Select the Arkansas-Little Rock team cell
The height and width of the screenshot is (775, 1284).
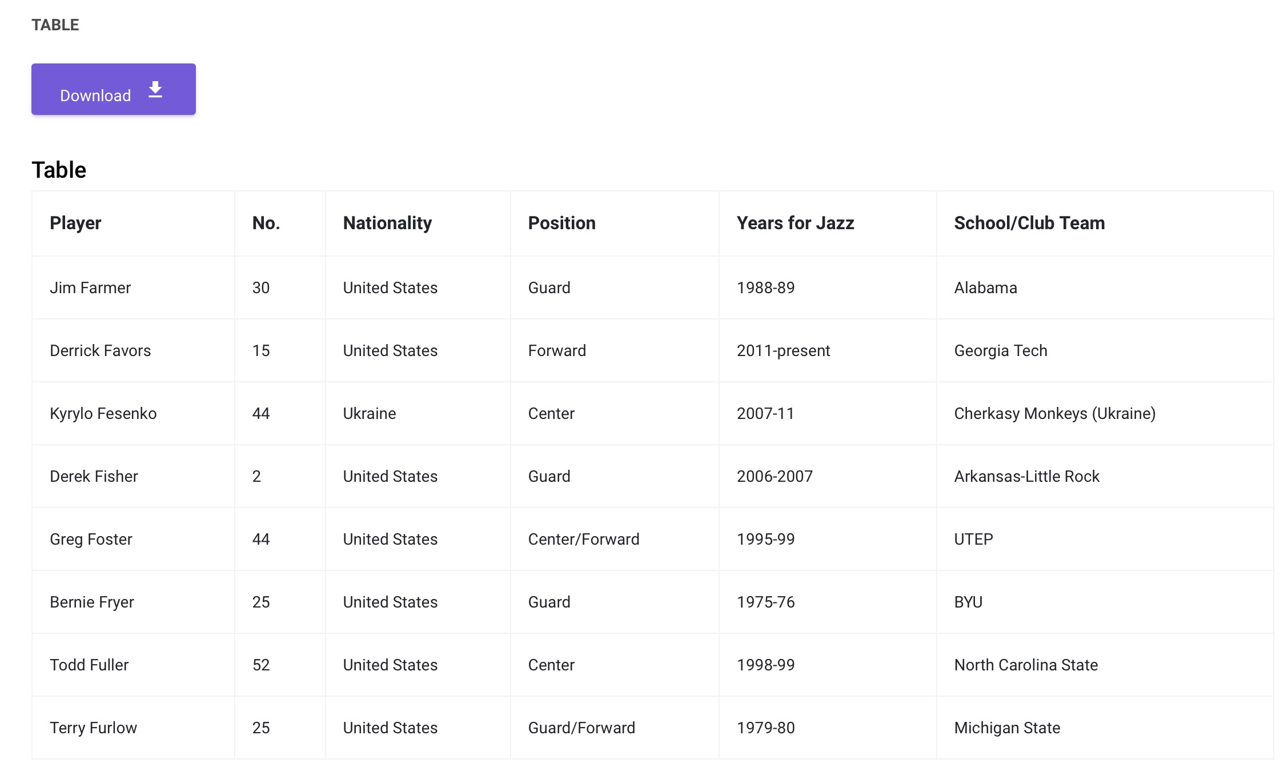point(1105,476)
